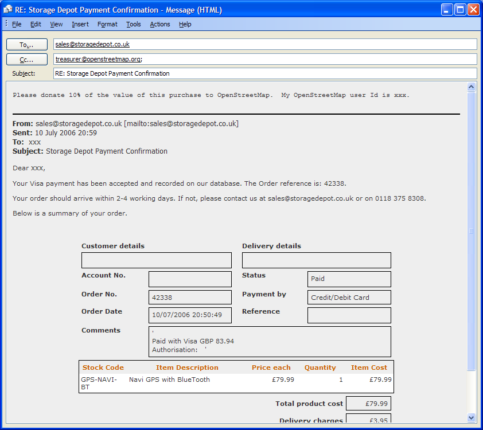Click the Subject input field
Image resolution: width=483 pixels, height=430 pixels.
click(265, 73)
